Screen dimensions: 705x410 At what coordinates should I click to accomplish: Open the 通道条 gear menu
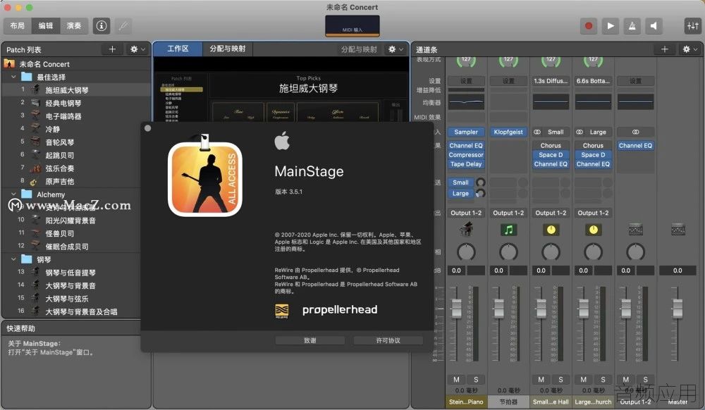click(689, 49)
